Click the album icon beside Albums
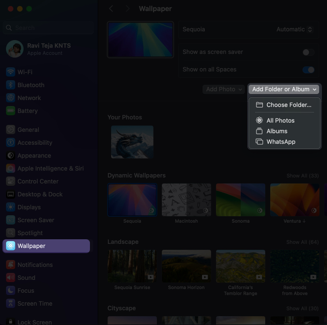 click(259, 131)
